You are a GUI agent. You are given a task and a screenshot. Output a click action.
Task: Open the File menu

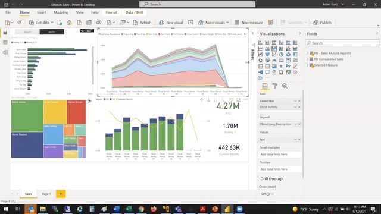(x=8, y=12)
